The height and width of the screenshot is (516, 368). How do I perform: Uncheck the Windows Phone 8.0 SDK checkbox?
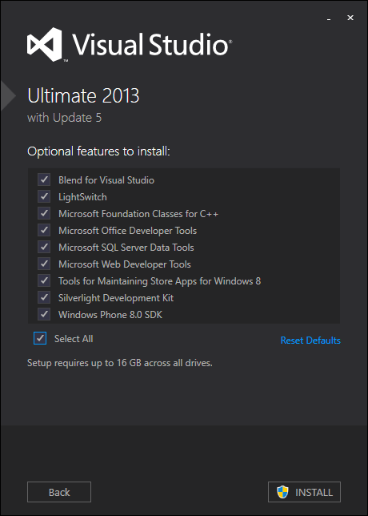[x=44, y=315]
